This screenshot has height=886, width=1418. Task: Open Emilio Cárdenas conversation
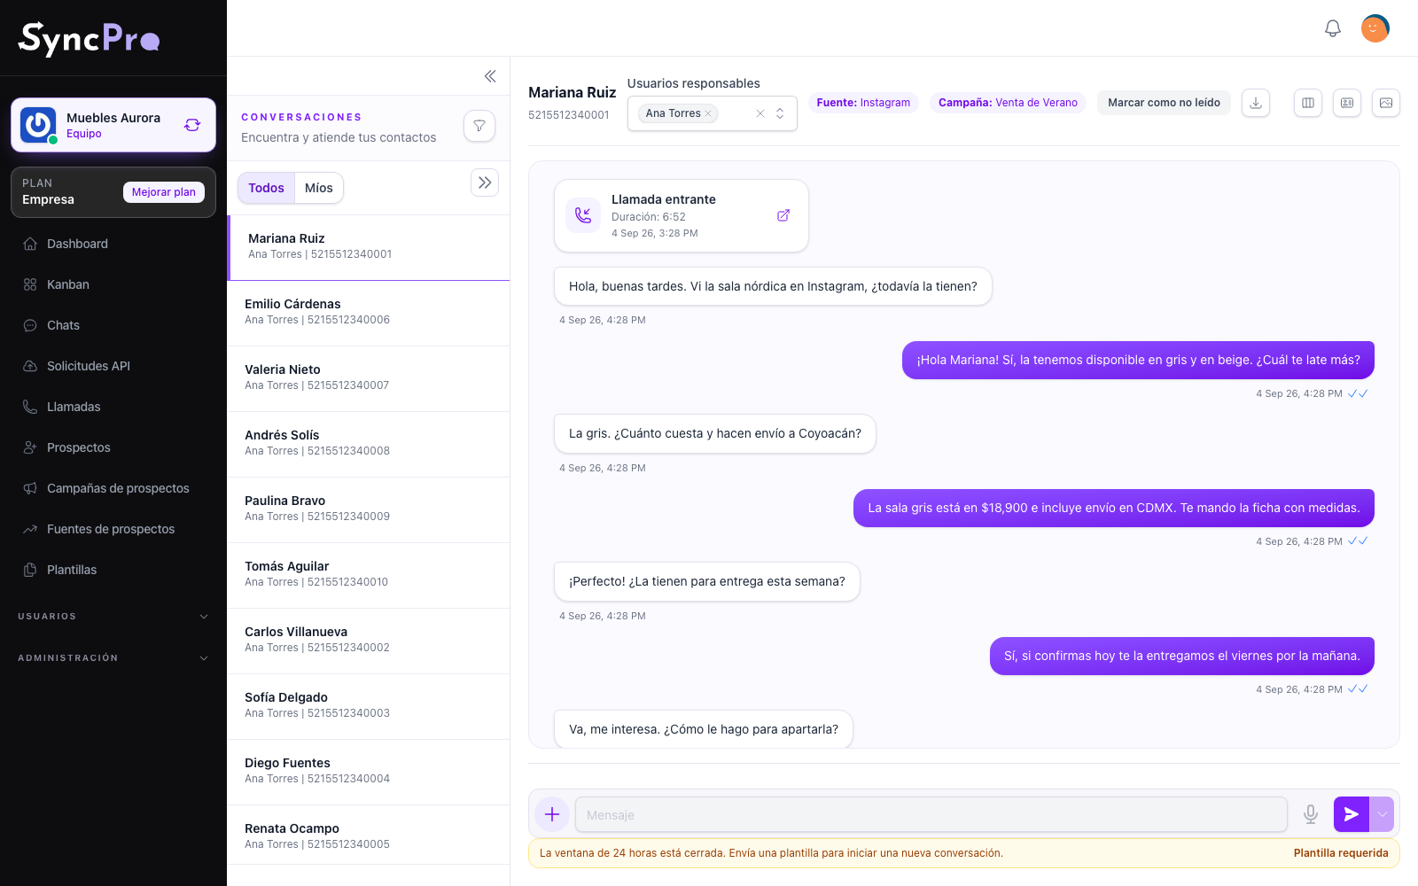369,314
